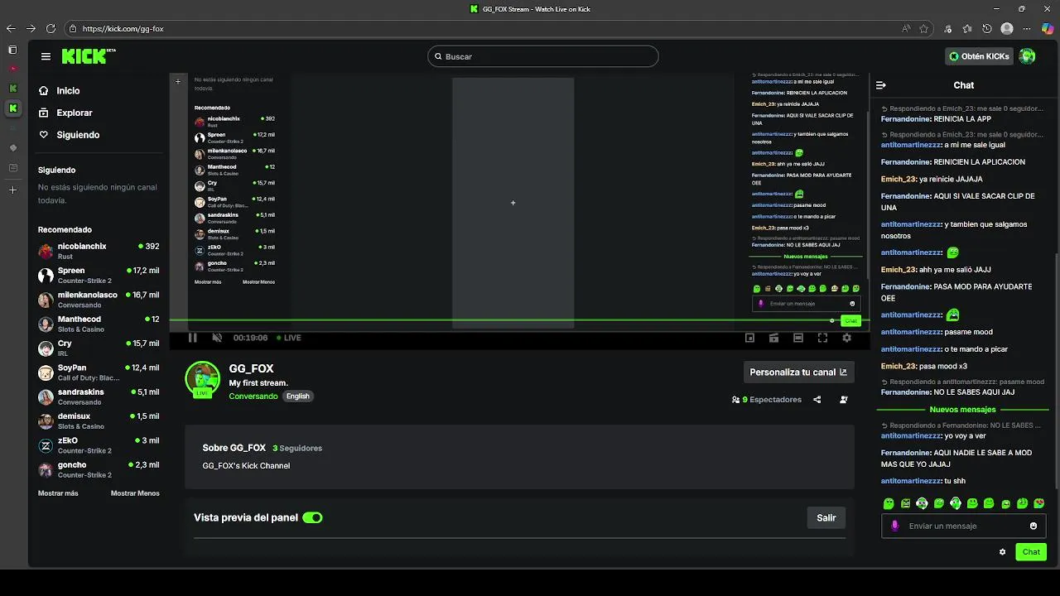Click the read-aloud icon in the address bar

(906, 28)
